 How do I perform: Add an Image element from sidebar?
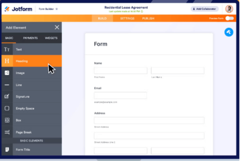pos(7,73)
